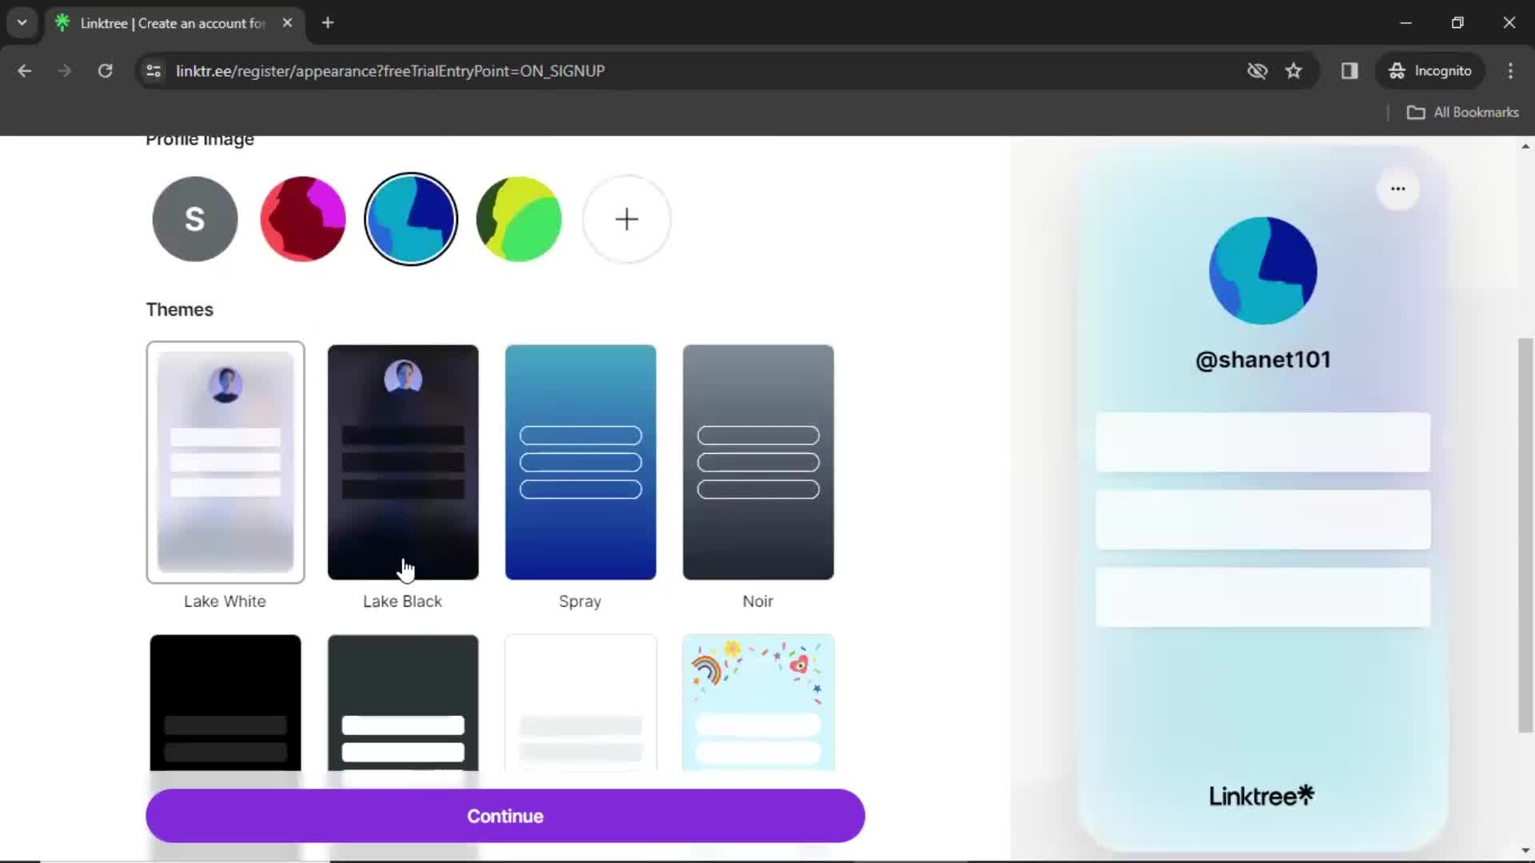The width and height of the screenshot is (1535, 863).
Task: Click the Incognito indicator
Action: (x=1430, y=71)
